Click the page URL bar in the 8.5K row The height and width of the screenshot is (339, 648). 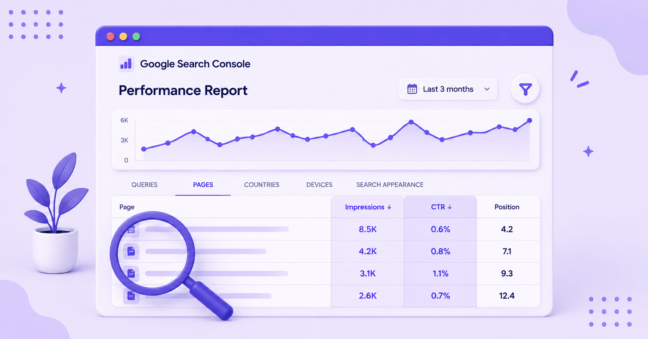[x=217, y=229]
